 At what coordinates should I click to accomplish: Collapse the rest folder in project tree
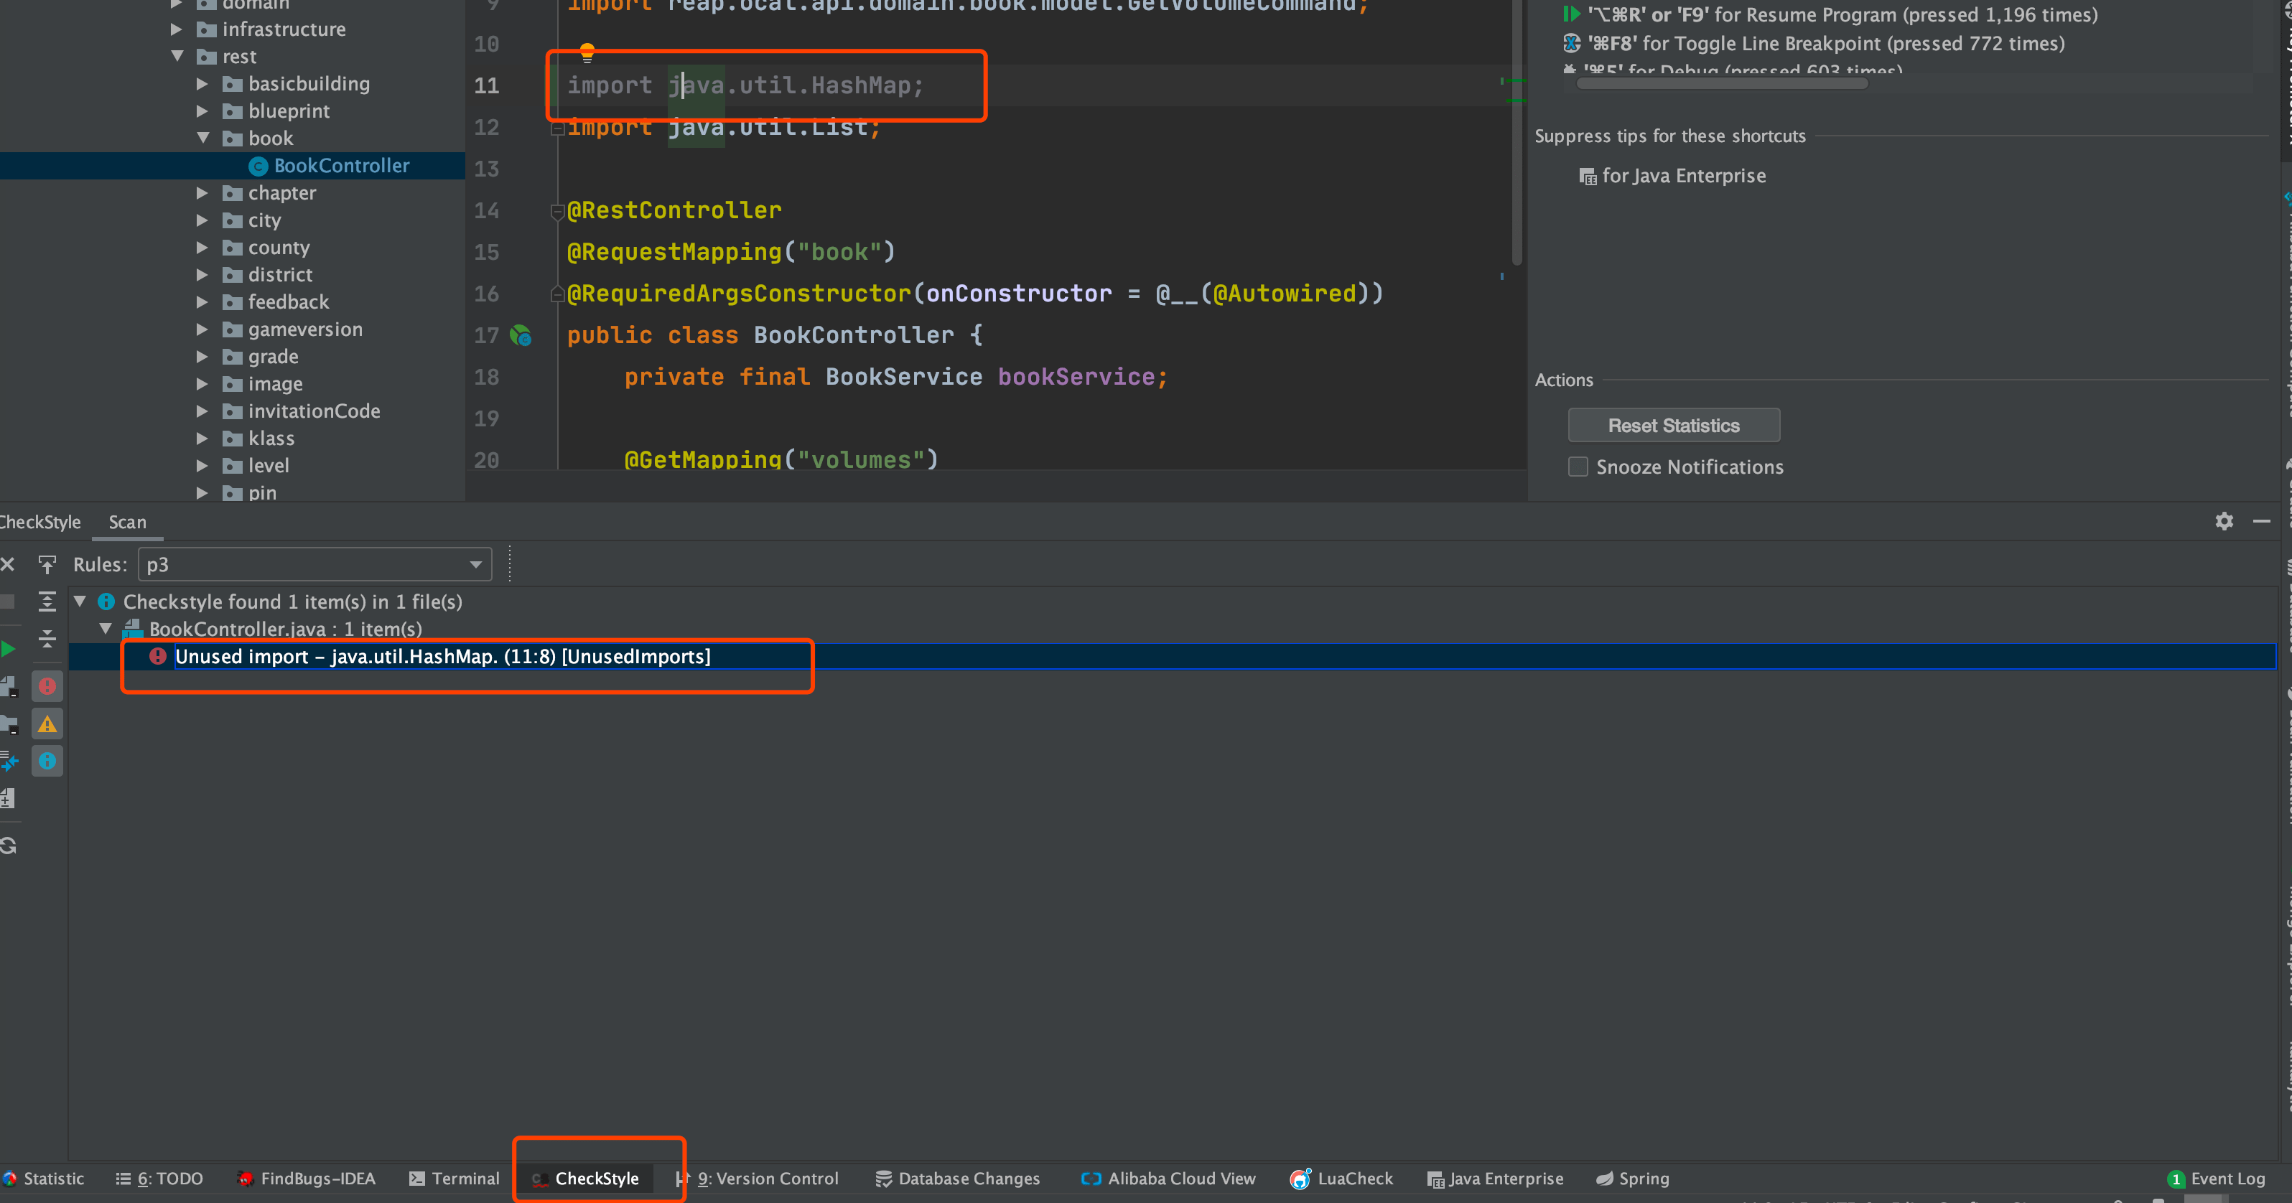(x=177, y=56)
